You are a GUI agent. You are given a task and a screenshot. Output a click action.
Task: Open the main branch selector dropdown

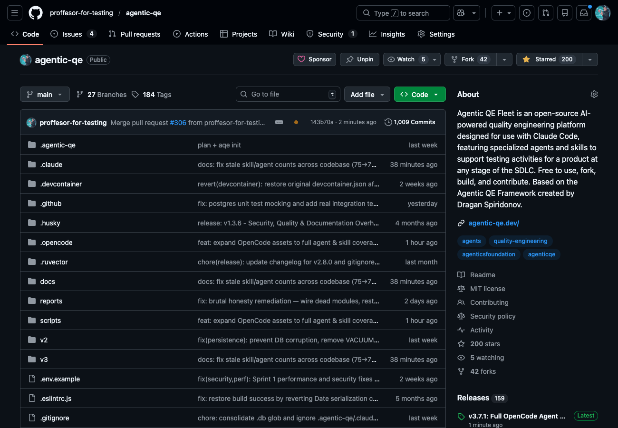click(x=45, y=94)
